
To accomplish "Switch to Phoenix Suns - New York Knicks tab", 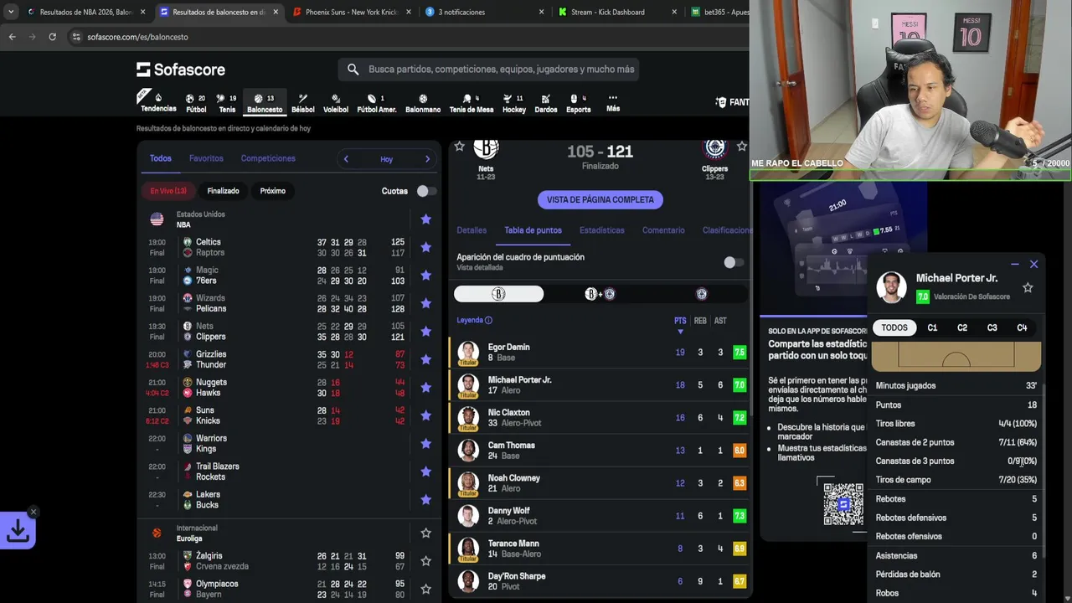I will pos(352,13).
